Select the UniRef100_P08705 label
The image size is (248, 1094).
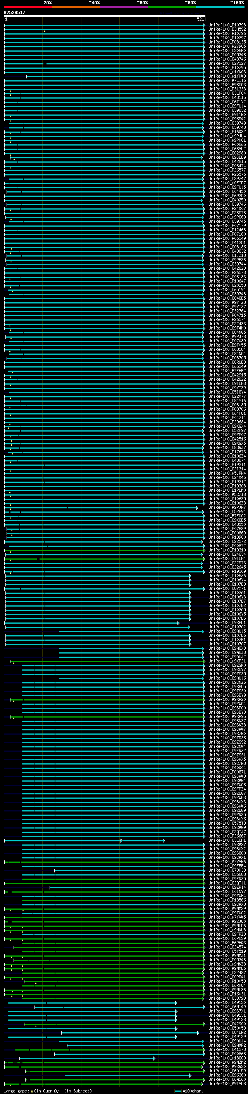(x=227, y=358)
